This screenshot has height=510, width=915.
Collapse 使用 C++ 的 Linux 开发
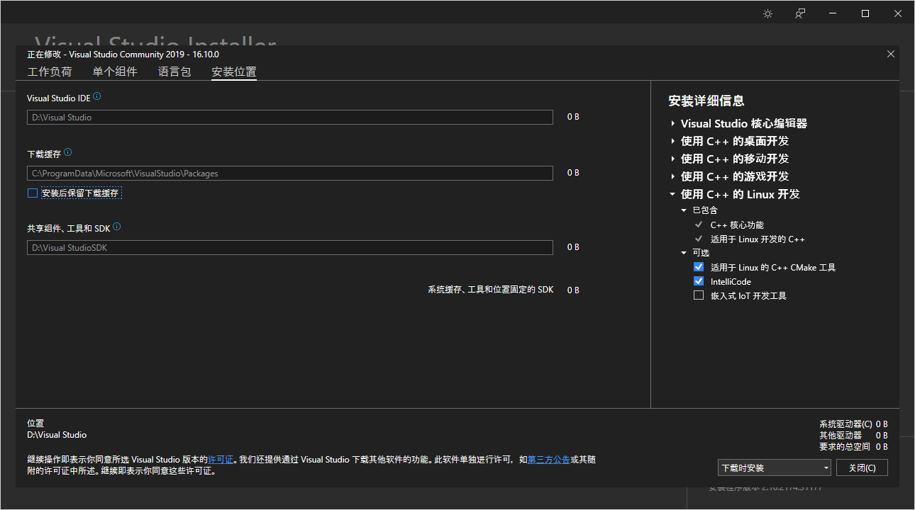click(x=672, y=194)
